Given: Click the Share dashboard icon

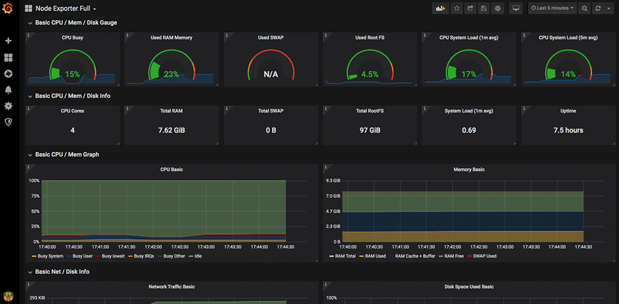Looking at the screenshot, I should point(470,8).
